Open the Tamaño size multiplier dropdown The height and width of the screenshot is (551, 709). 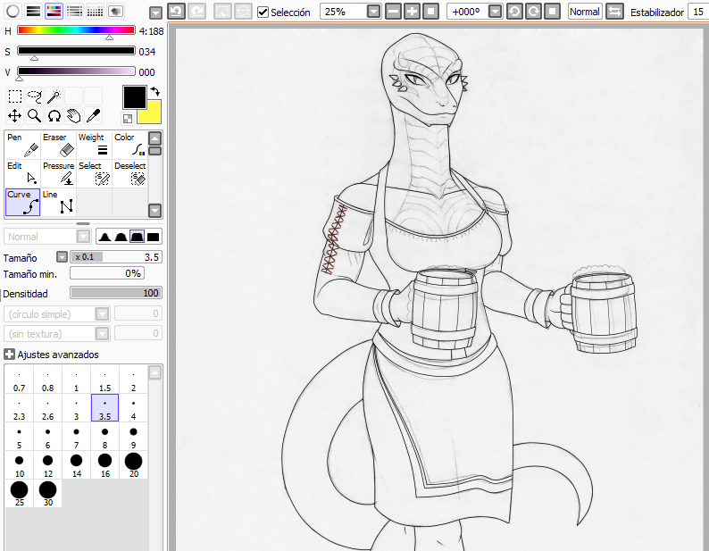coord(62,257)
